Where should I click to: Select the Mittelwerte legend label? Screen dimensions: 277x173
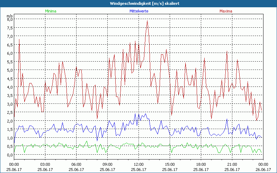(138, 11)
